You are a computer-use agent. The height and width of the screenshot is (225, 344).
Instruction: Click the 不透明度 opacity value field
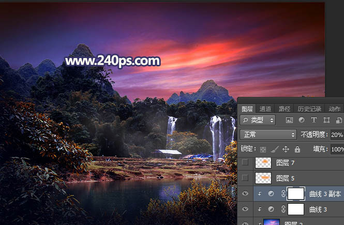(337, 134)
